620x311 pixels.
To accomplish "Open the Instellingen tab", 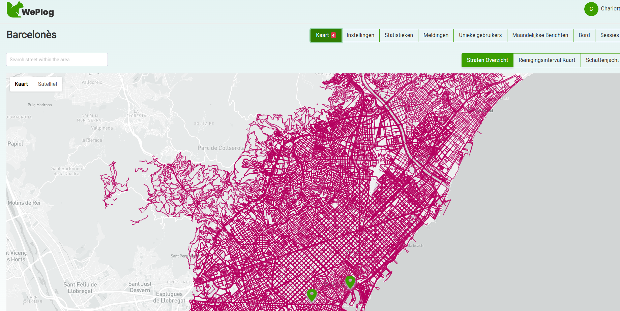I will pos(360,35).
